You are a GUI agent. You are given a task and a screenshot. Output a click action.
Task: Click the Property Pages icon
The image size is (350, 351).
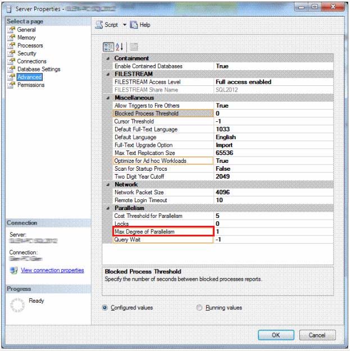coord(134,47)
